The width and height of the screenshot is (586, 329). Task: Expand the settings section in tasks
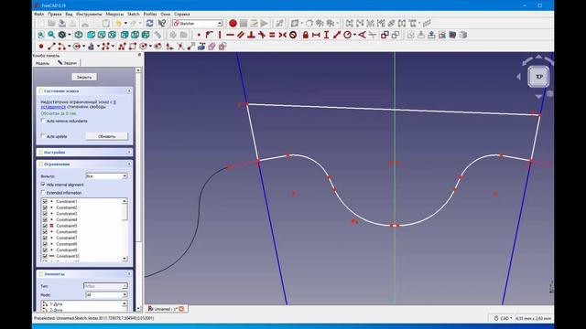point(129,153)
